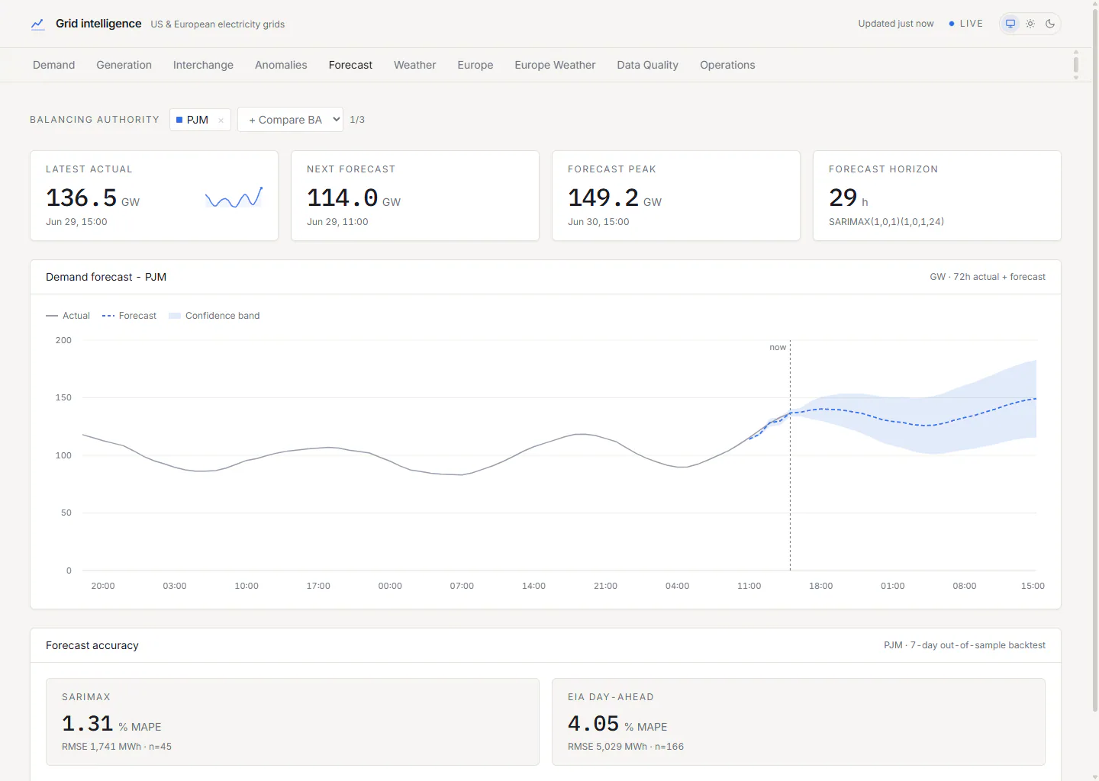The width and height of the screenshot is (1099, 781).
Task: Click the blue LIVE status indicator
Action: point(965,24)
